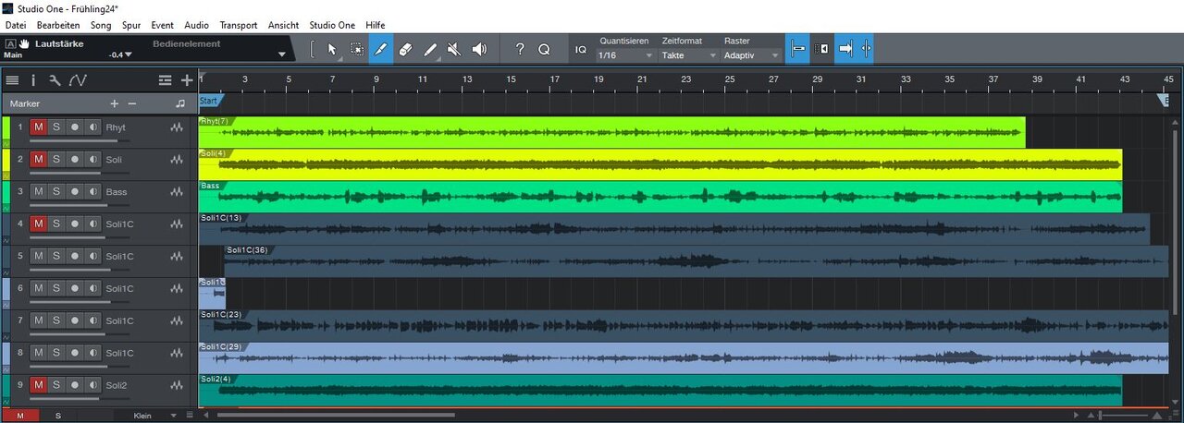Open the track management list icon
This screenshot has height=423, width=1184.
pyautogui.click(x=165, y=80)
